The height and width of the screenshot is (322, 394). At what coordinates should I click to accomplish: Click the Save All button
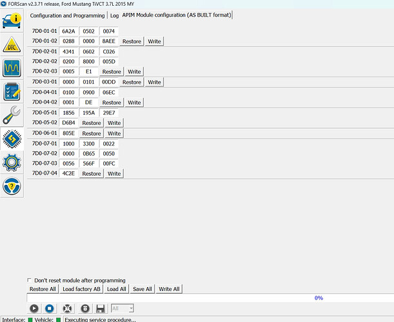[x=143, y=289]
